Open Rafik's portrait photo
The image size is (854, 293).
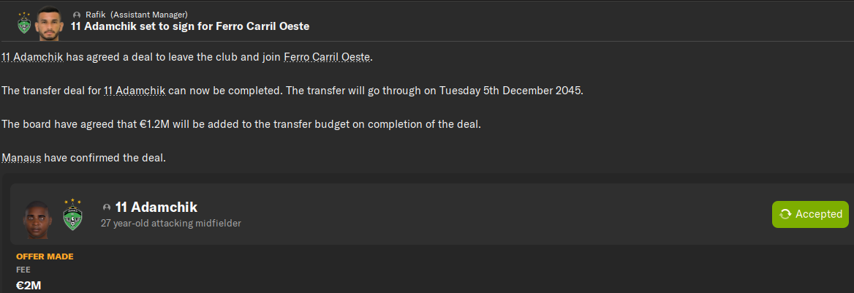pyautogui.click(x=47, y=23)
